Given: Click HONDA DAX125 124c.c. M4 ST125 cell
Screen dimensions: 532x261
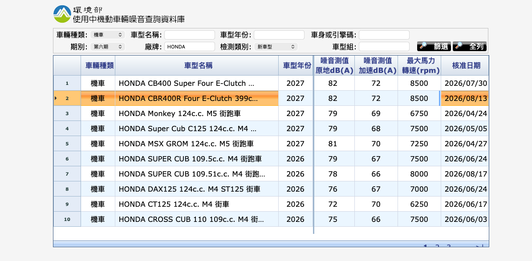Looking at the screenshot, I should tap(197, 189).
